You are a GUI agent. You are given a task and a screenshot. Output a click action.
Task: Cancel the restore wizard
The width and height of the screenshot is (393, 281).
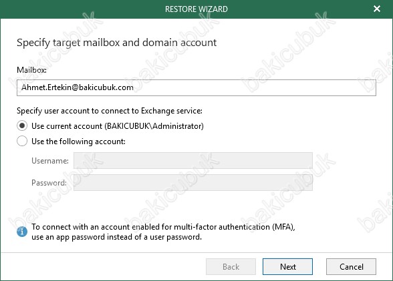[351, 267]
